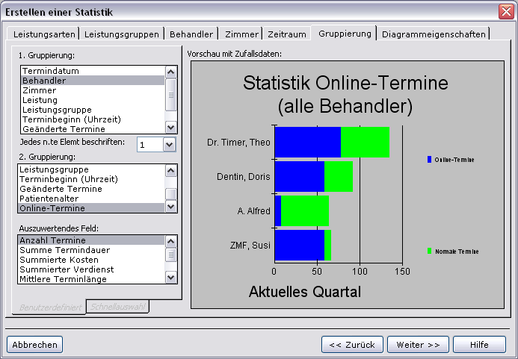Click green Normale Termine legend swatch
This screenshot has height=359, width=518.
point(430,251)
